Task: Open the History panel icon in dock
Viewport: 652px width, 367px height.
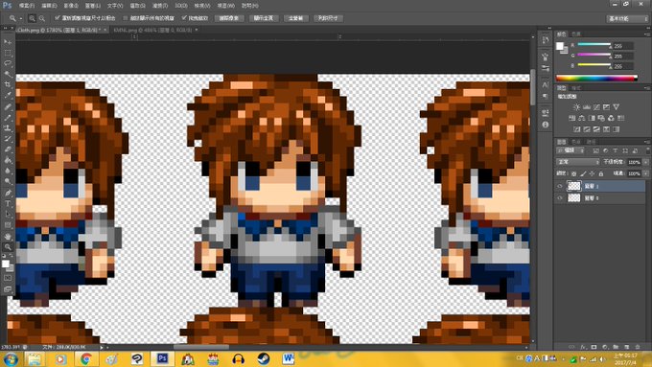Action: pyautogui.click(x=546, y=40)
